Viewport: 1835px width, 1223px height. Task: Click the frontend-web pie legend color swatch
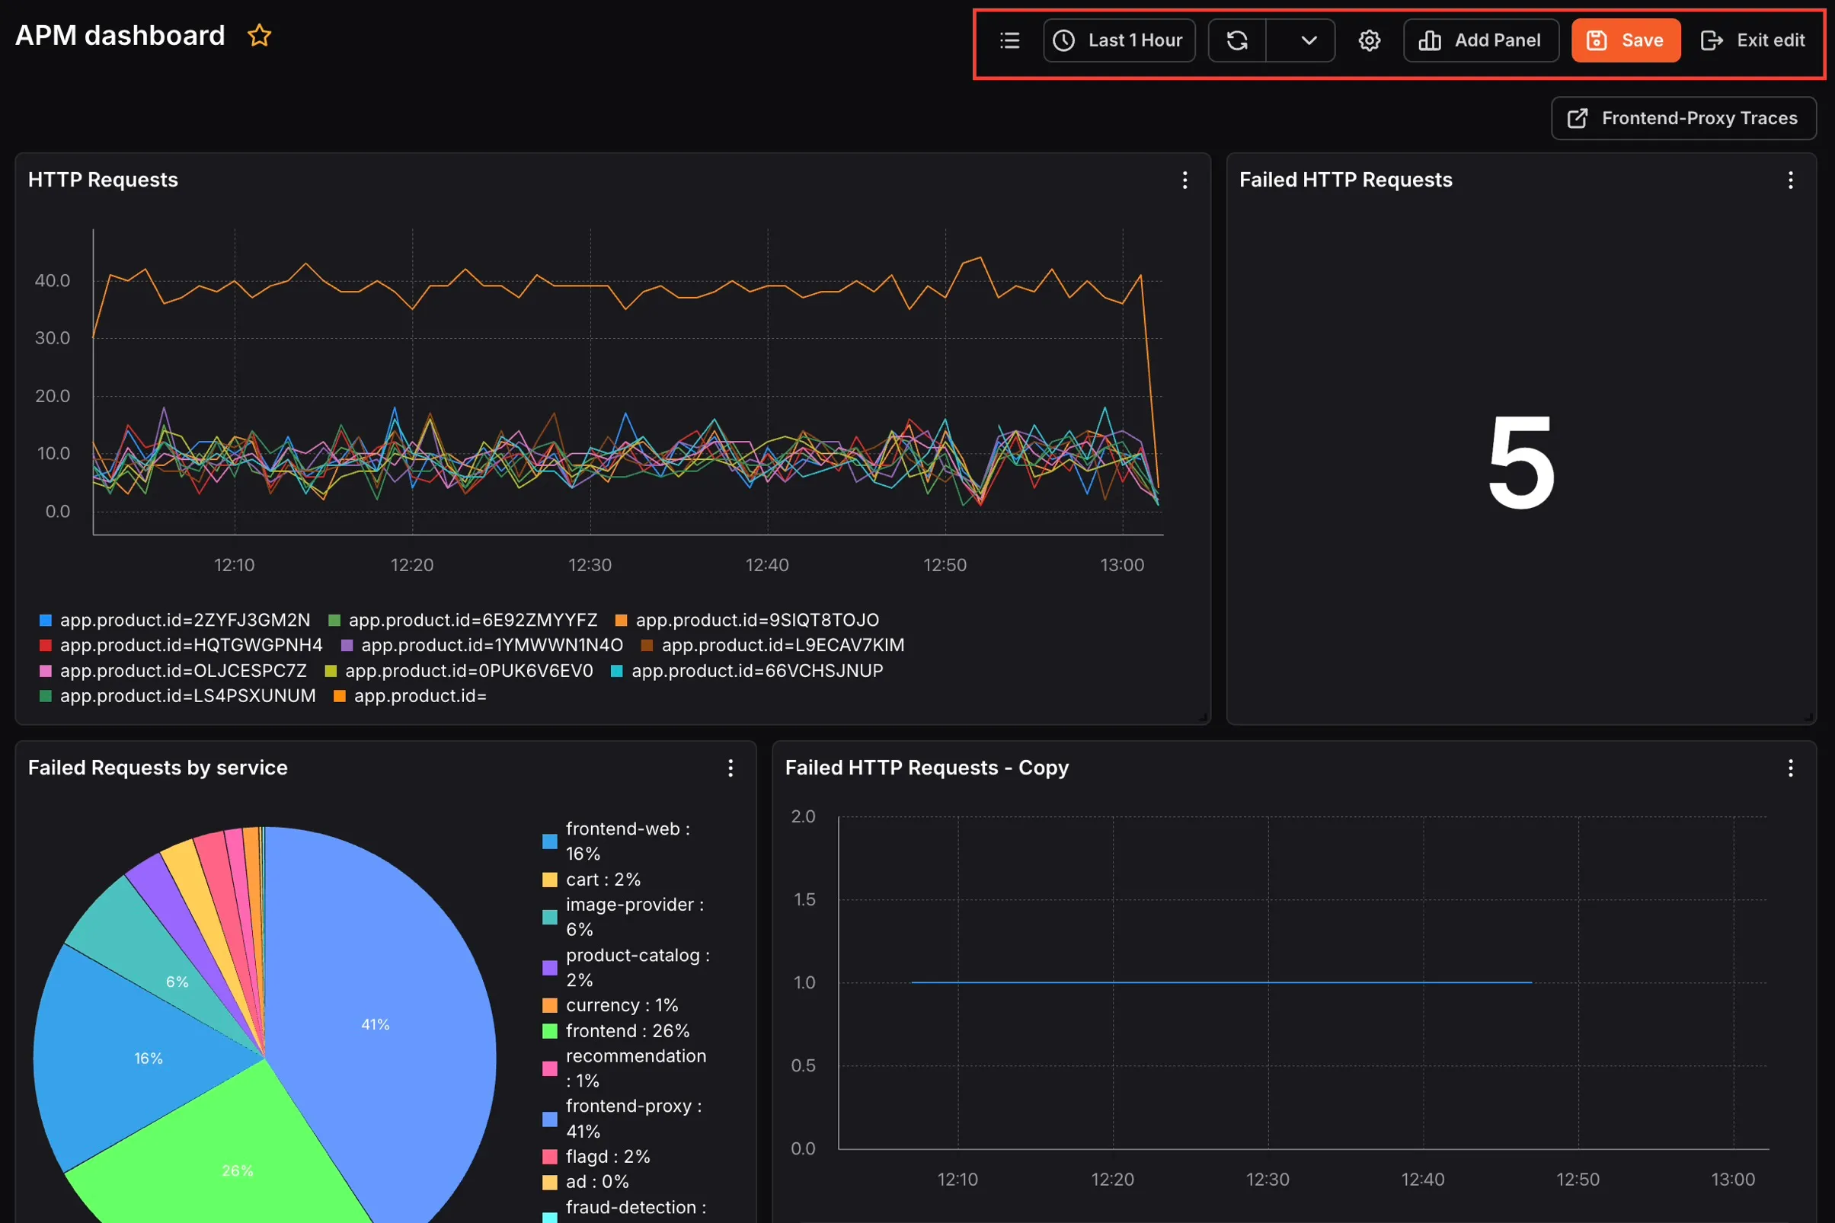point(550,841)
